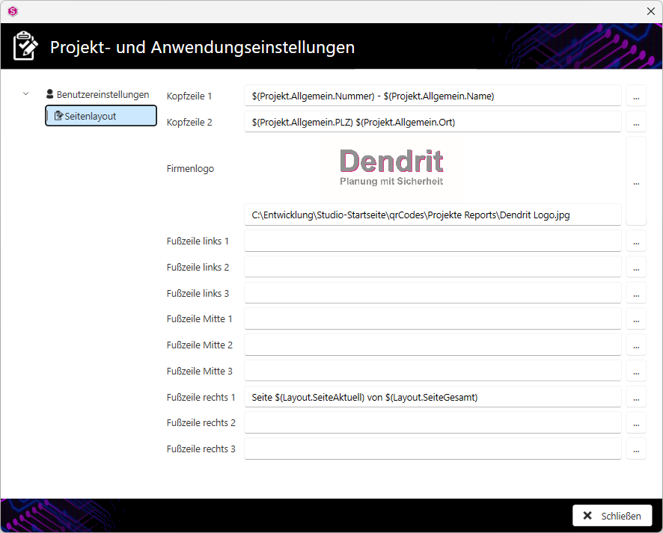The height and width of the screenshot is (533, 663).
Task: Click the Fußzeile links 2 input field
Action: pos(433,267)
